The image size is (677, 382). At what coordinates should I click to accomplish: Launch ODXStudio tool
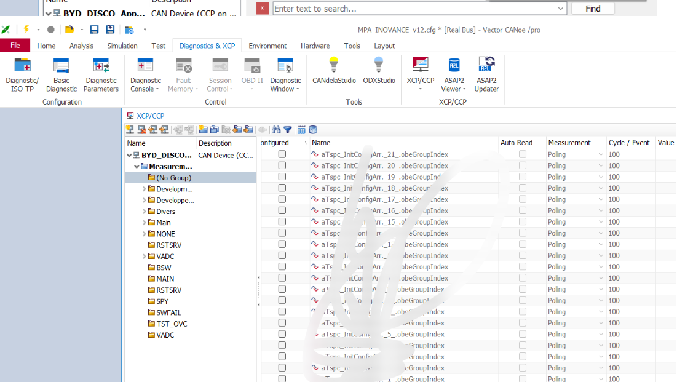(379, 71)
